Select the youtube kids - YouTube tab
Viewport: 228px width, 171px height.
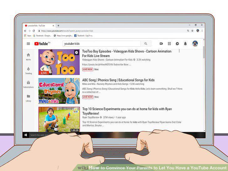[39, 26]
